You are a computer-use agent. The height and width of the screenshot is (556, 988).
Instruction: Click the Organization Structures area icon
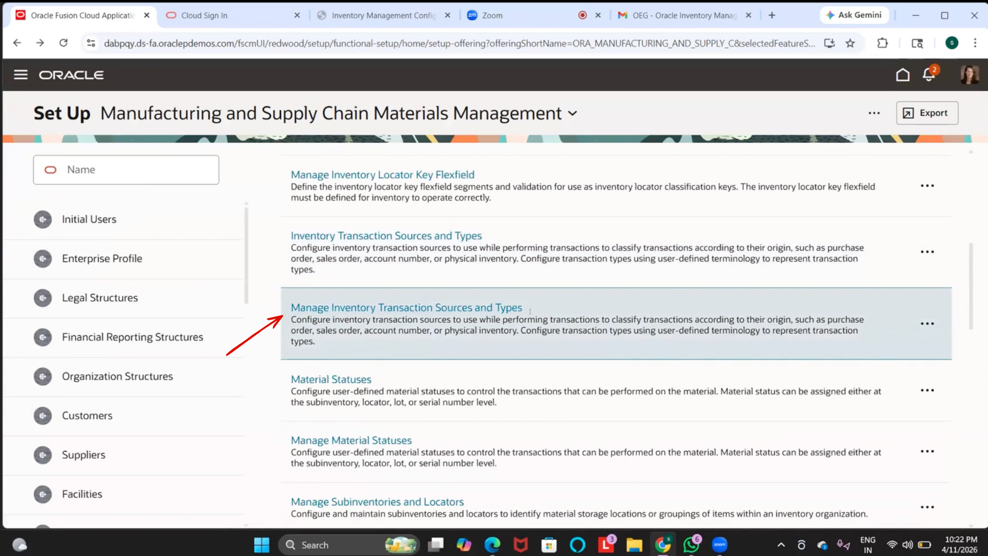click(43, 376)
